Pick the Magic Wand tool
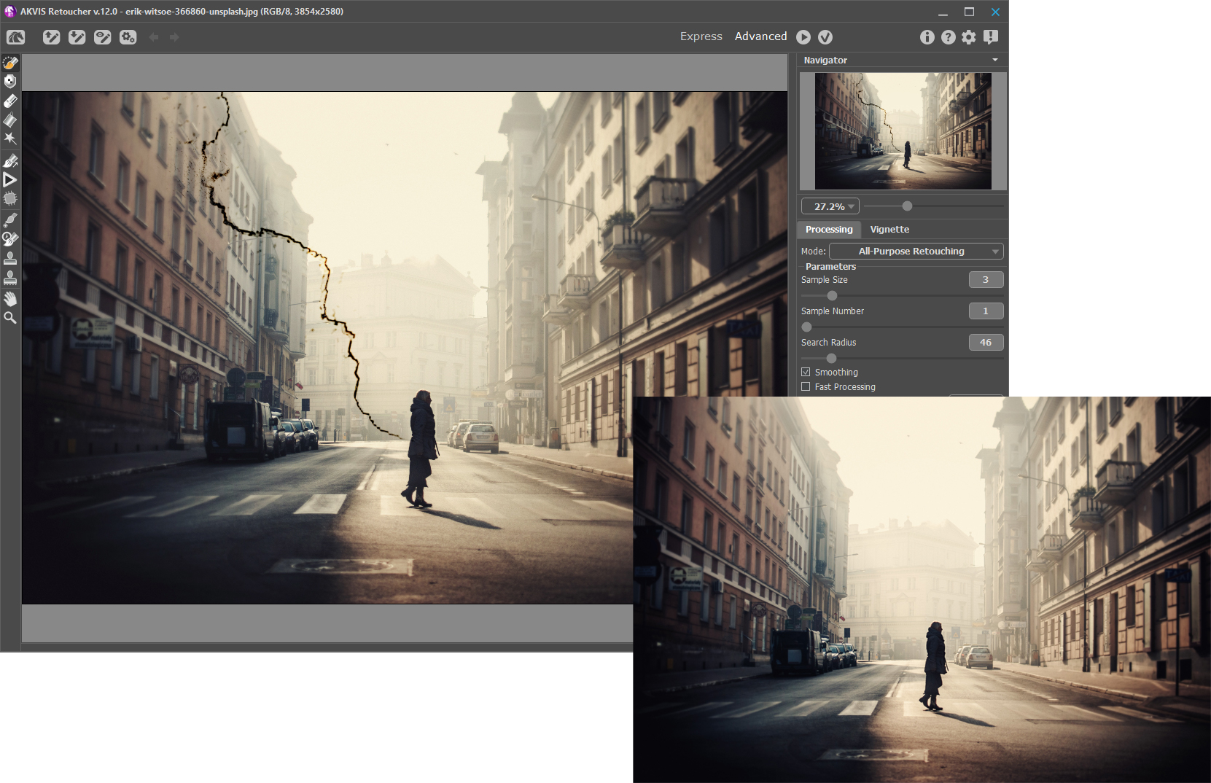1211x783 pixels. click(10, 139)
